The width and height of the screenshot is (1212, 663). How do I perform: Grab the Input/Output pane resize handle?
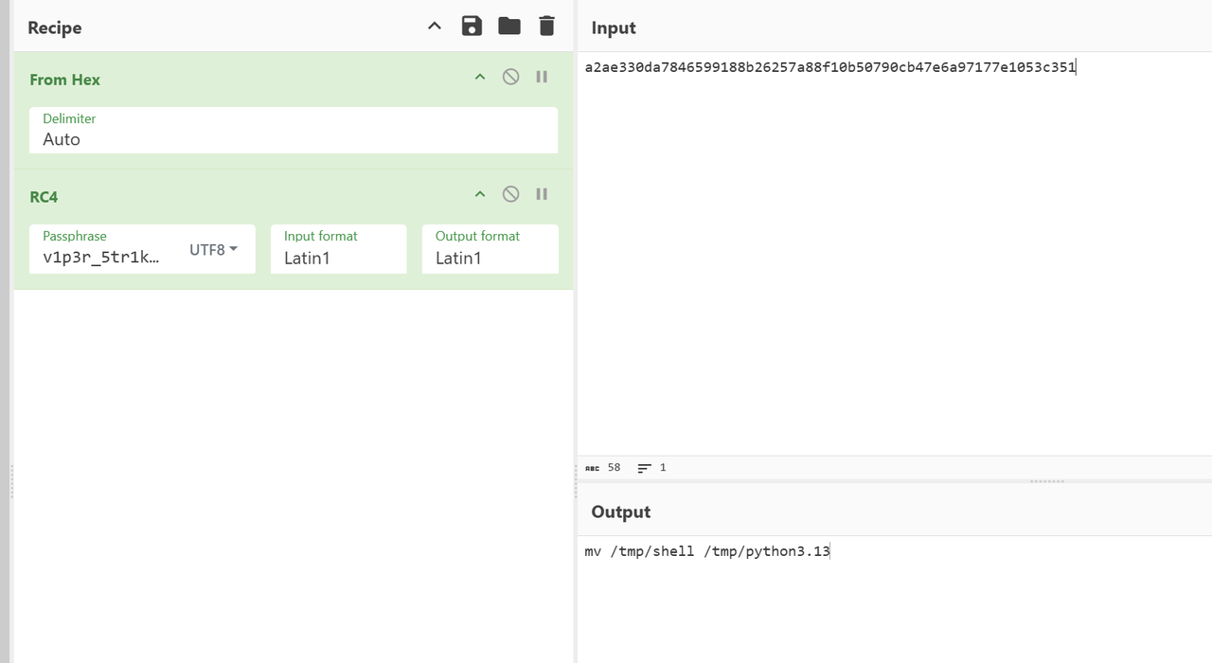[1046, 481]
